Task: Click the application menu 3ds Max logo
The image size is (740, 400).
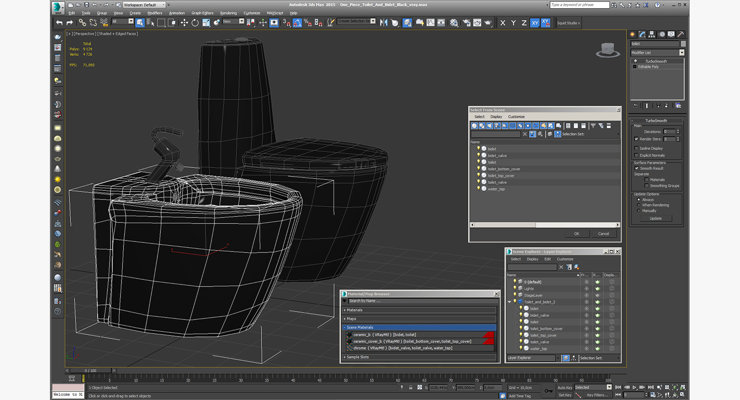Action: point(58,7)
